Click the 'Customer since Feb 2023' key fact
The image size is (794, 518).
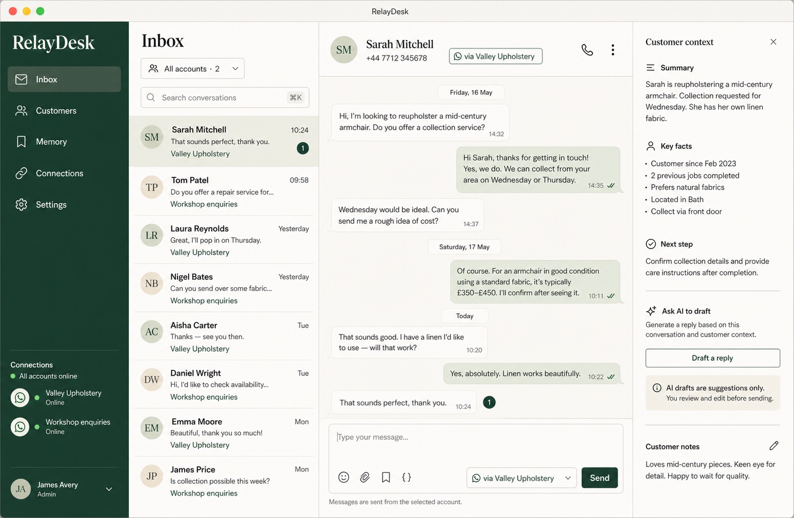(x=693, y=164)
